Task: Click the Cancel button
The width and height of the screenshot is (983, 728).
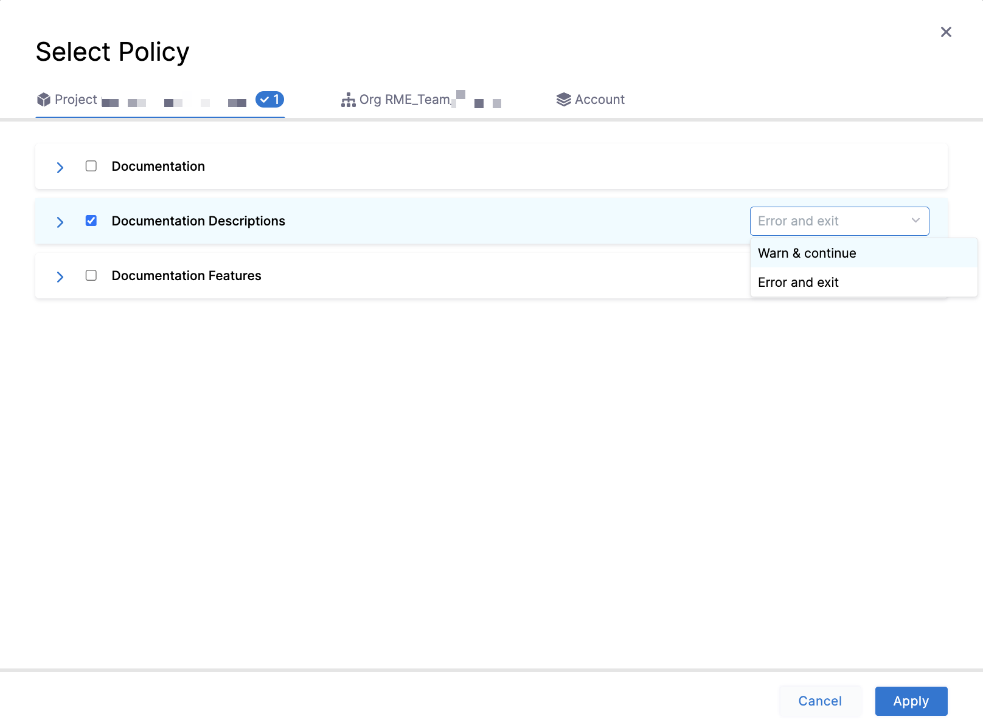Action: [820, 701]
